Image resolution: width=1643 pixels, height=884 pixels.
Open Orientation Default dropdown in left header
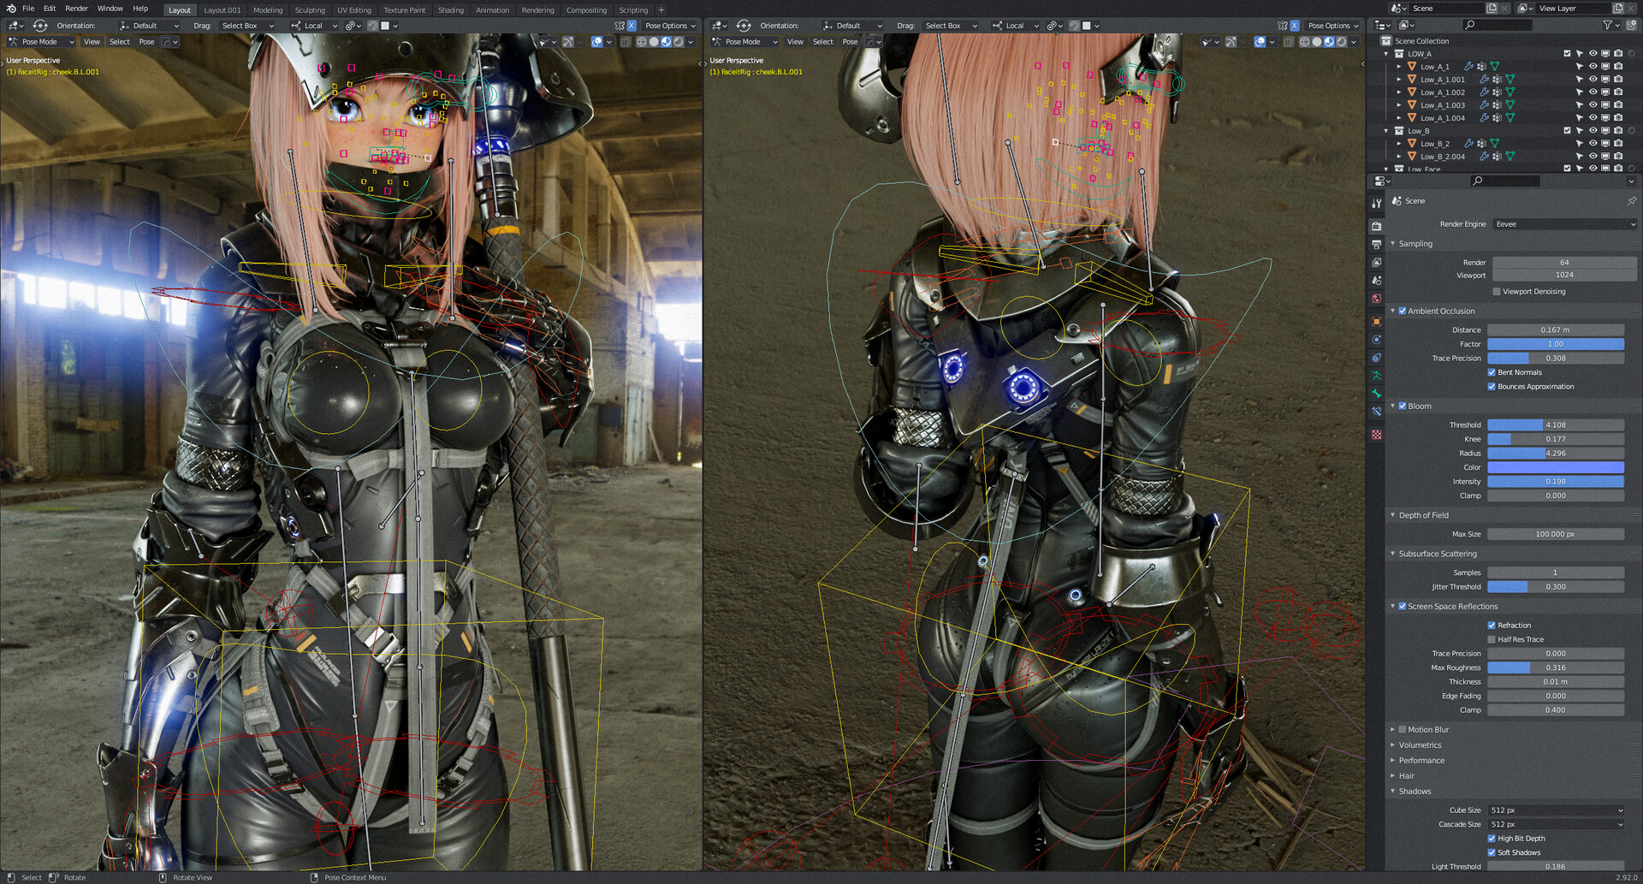[150, 26]
